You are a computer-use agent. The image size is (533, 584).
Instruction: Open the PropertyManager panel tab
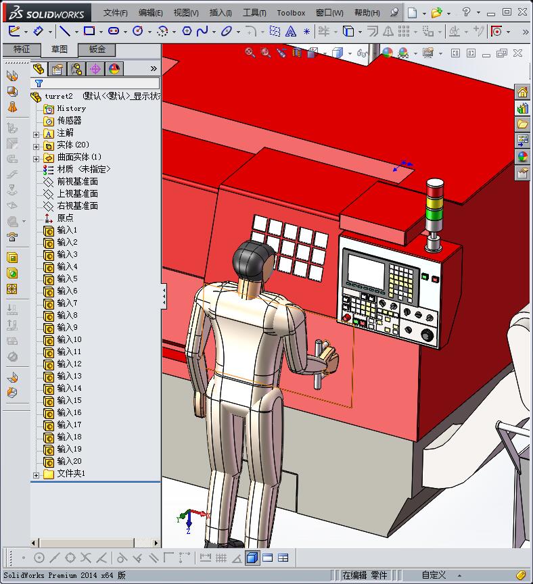tap(57, 69)
